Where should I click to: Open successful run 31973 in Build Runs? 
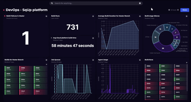(152, 92)
